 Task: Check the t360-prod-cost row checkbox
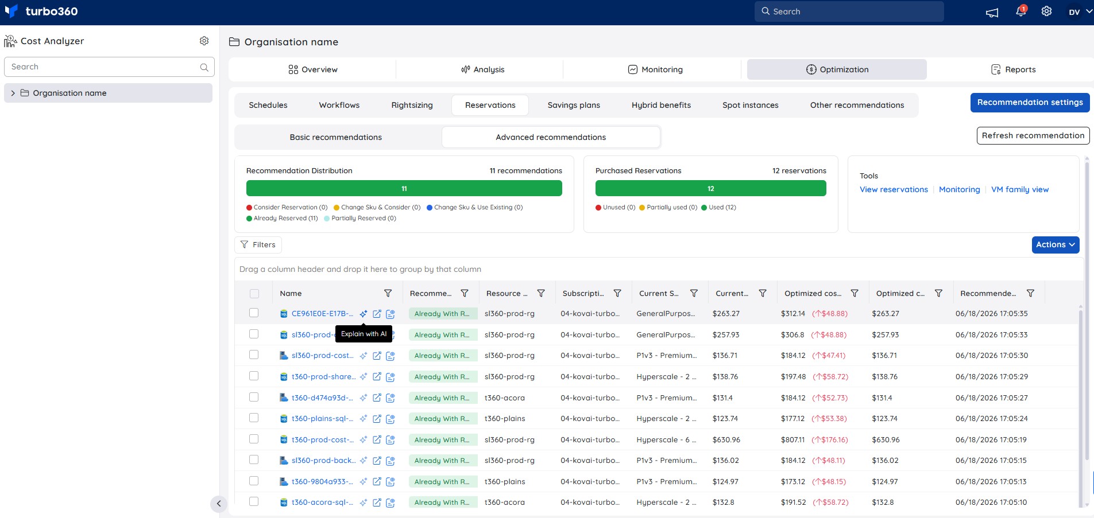pyautogui.click(x=254, y=439)
